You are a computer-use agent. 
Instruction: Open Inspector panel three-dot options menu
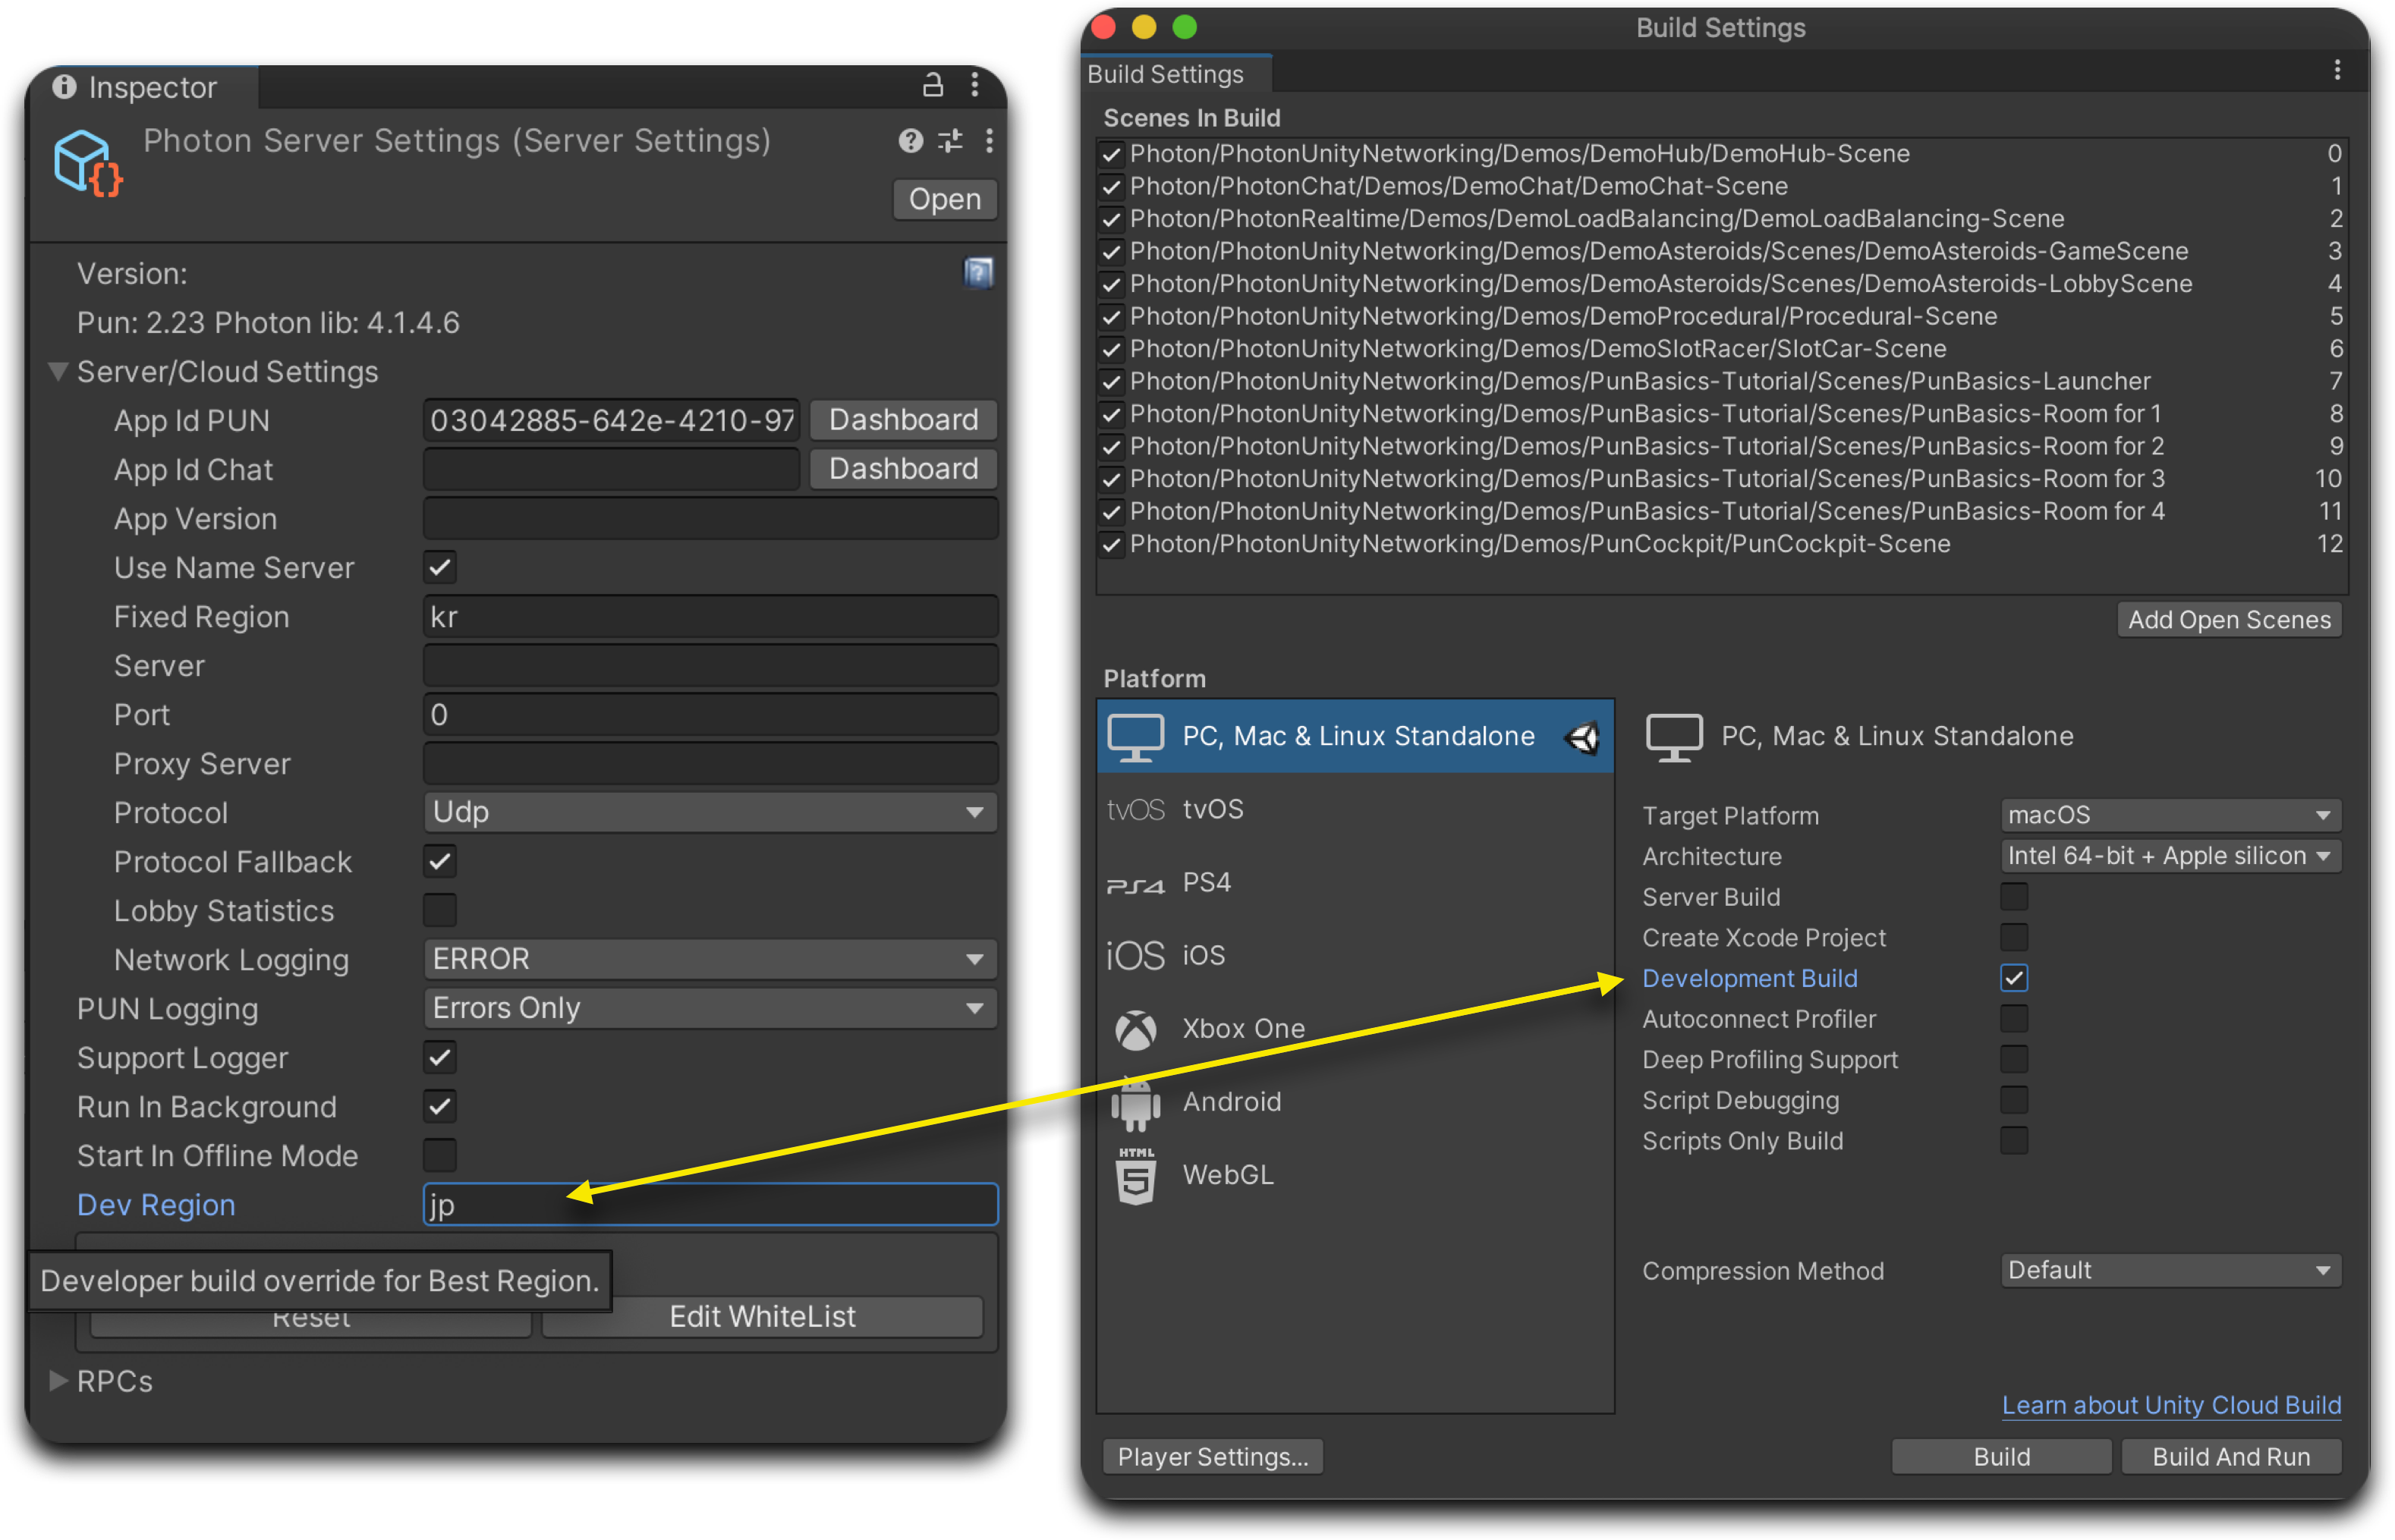click(974, 86)
